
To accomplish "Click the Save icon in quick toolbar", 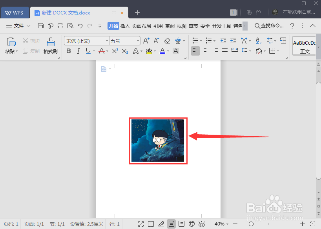I will 41,26.
